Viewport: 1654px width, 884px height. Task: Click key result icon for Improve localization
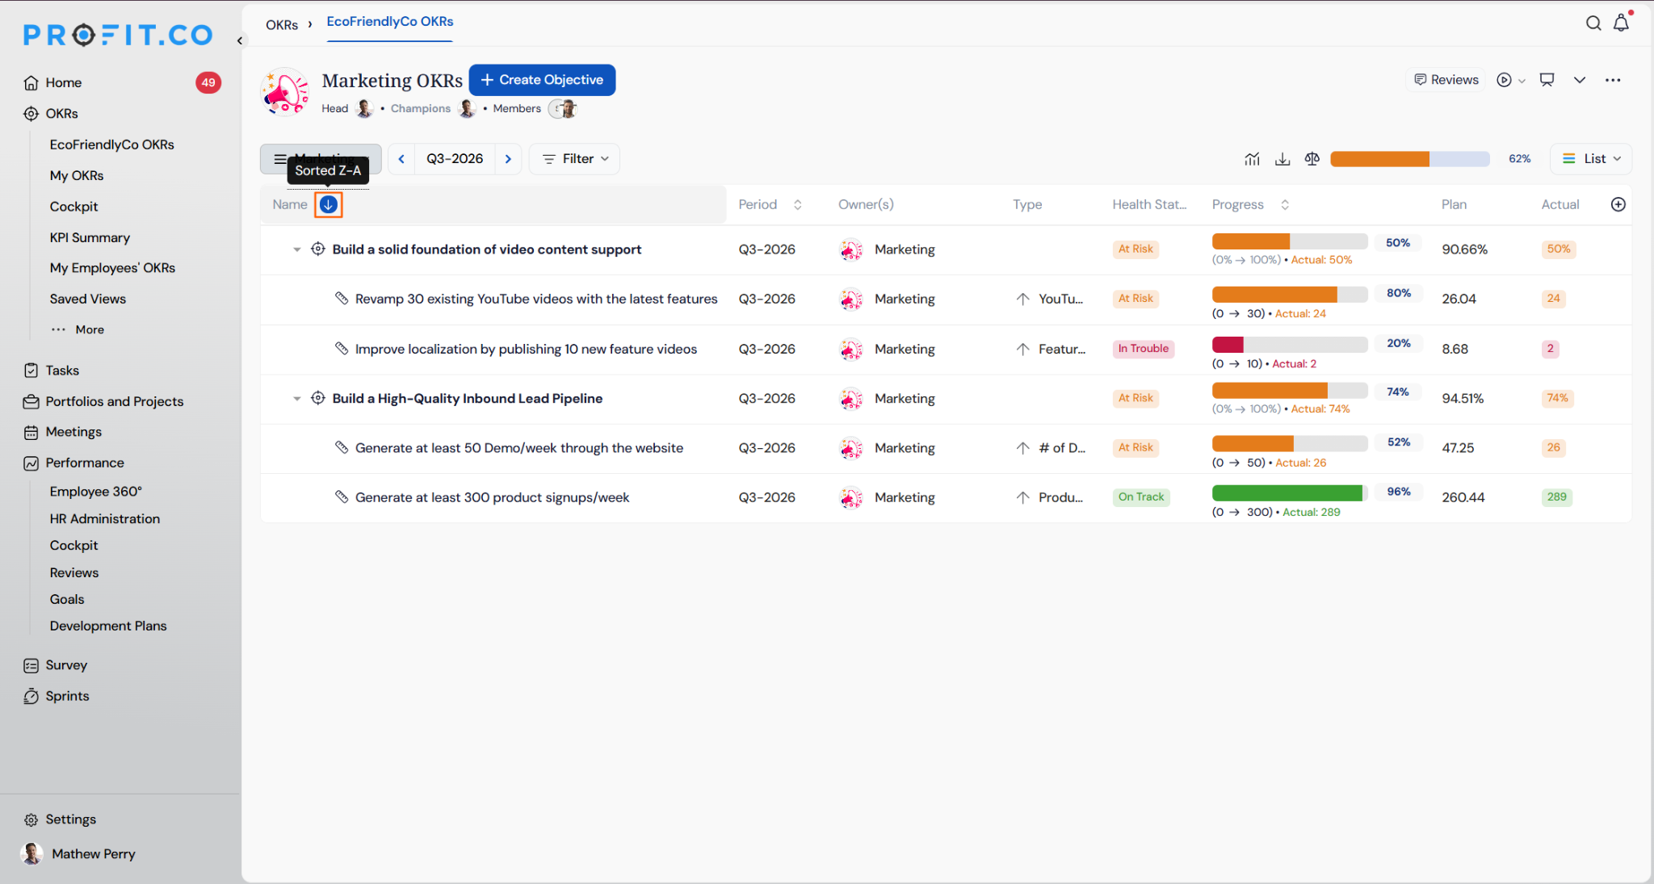342,348
